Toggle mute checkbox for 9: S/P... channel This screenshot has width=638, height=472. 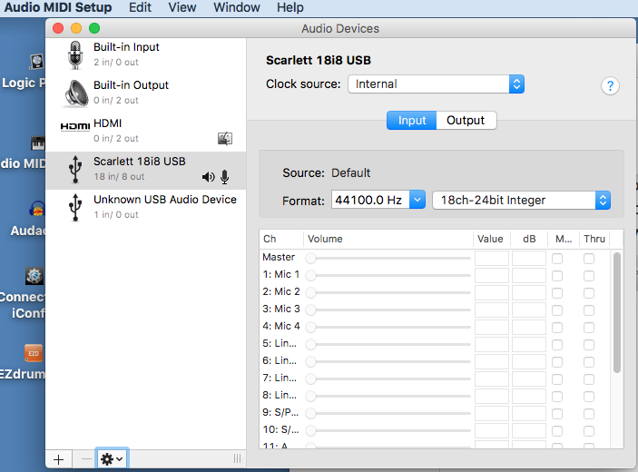557,414
